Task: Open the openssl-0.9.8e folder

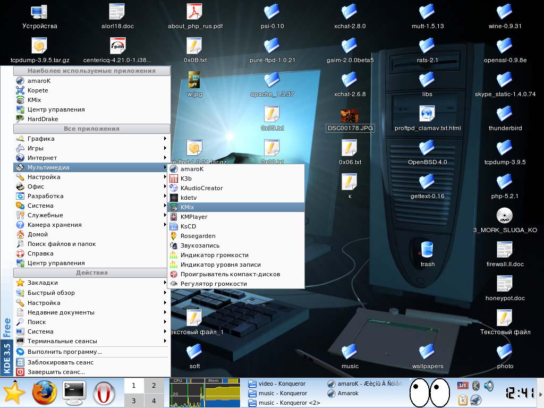Action: click(505, 50)
